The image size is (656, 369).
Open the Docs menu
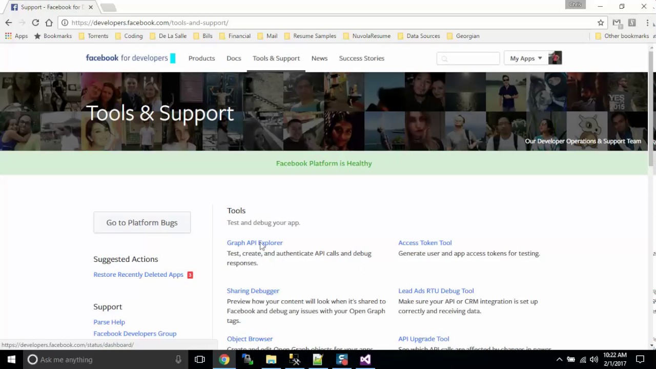234,58
